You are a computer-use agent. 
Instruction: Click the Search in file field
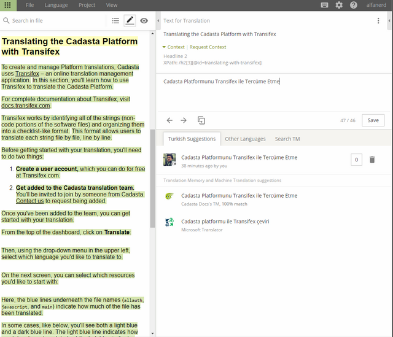coord(56,20)
